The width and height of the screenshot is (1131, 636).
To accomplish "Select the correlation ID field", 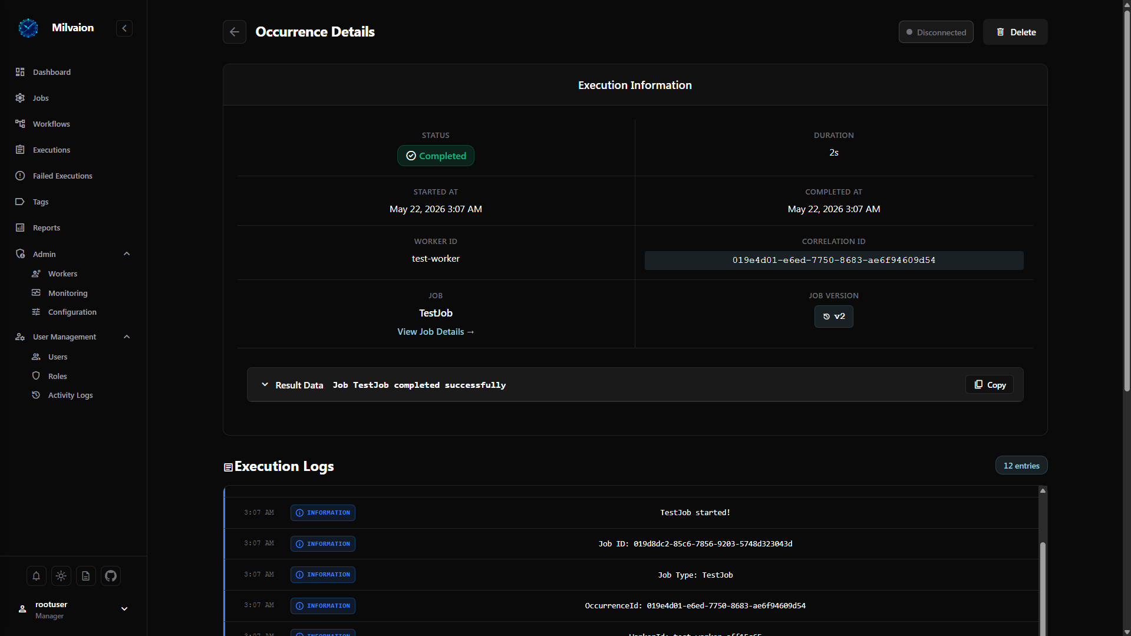I will click(x=833, y=261).
